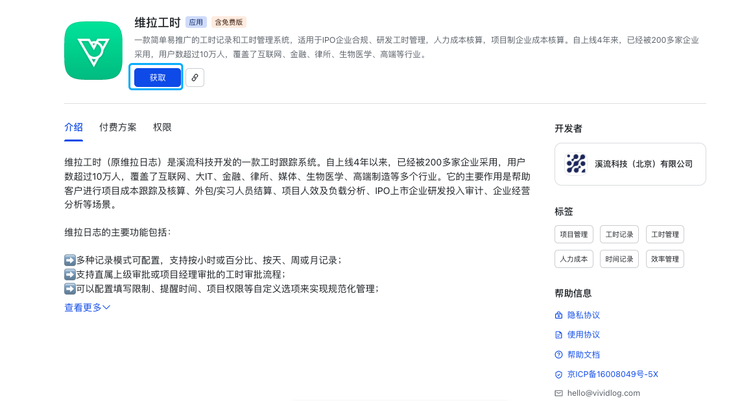The image size is (740, 401).
Task: Click the bullet line starting 支持直属上级审批
Action: click(175, 274)
